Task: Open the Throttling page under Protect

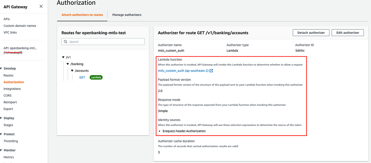Action: (11, 141)
